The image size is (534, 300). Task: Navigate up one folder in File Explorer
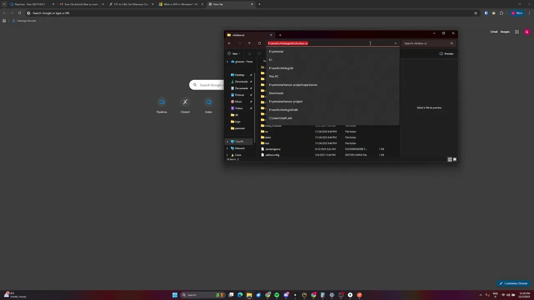coord(249,43)
